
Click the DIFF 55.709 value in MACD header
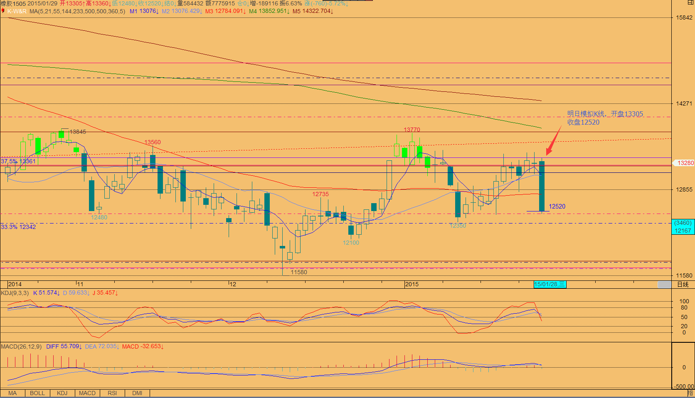click(64, 346)
